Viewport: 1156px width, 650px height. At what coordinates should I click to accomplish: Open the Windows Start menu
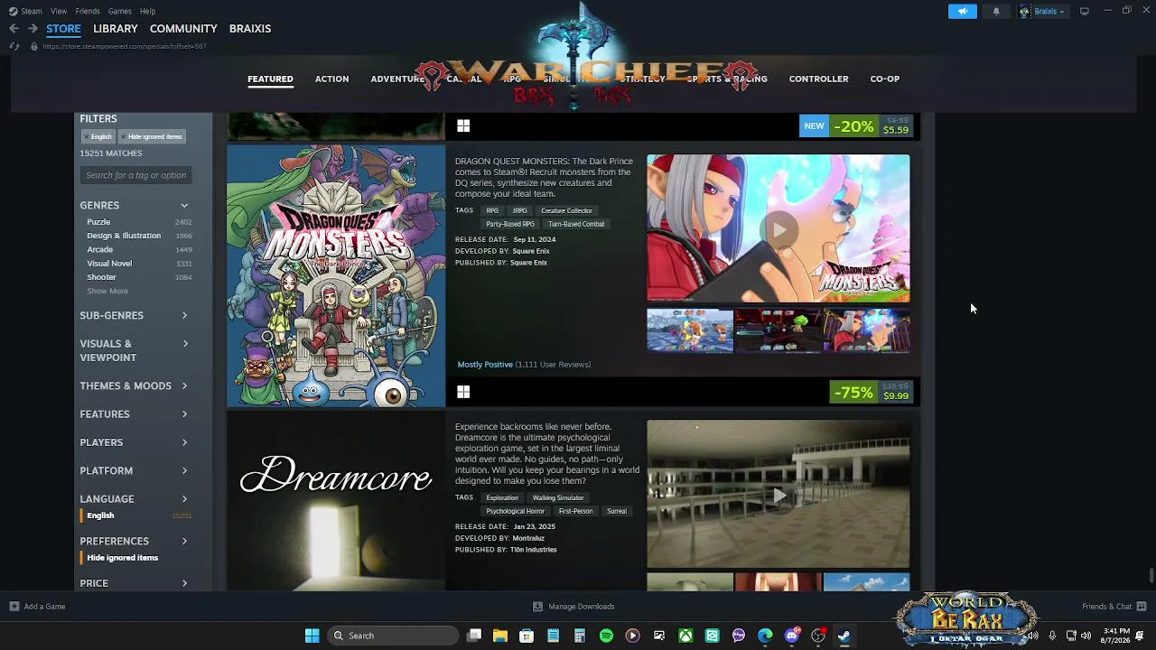312,636
